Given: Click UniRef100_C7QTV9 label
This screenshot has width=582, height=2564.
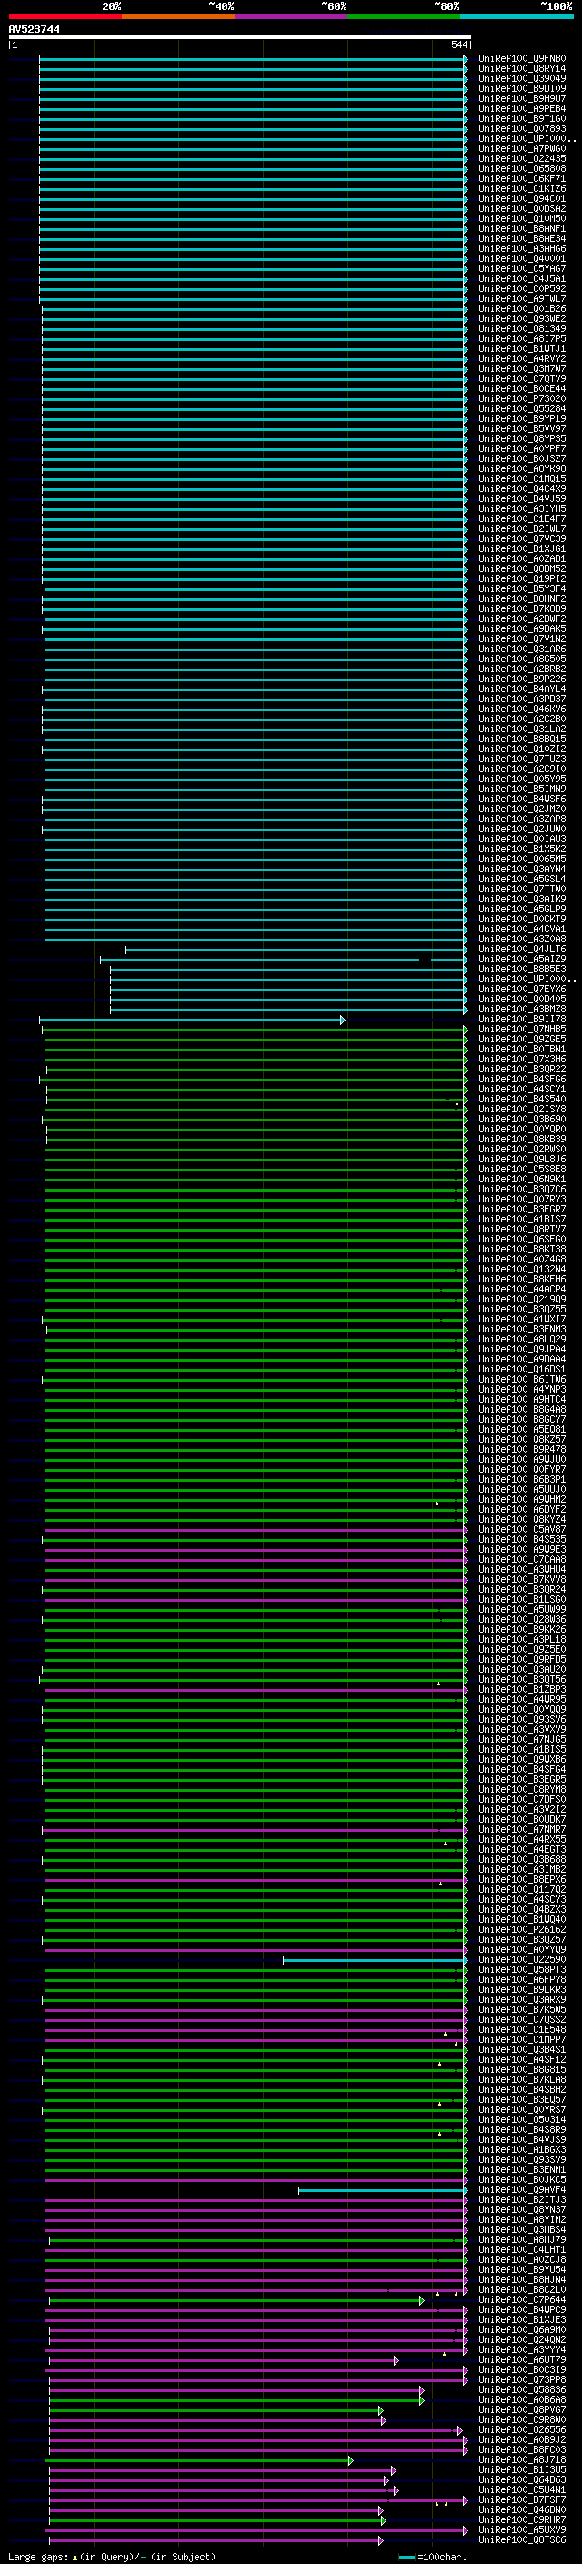Looking at the screenshot, I should coord(521,378).
